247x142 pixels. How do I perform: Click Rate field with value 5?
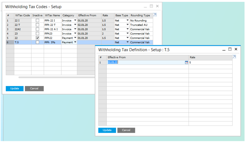pyautogui.click(x=210, y=62)
